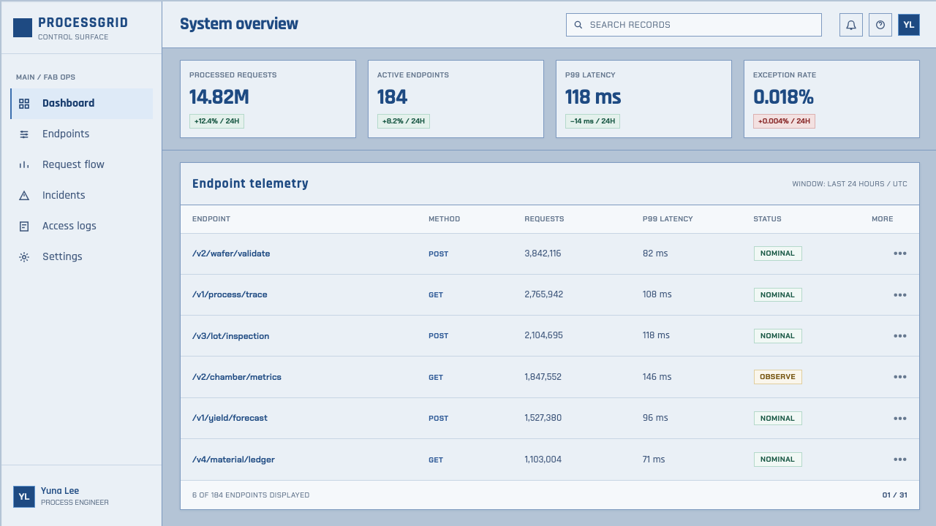Click the P99 Latency summary card
This screenshot has width=936, height=526.
[x=643, y=99]
